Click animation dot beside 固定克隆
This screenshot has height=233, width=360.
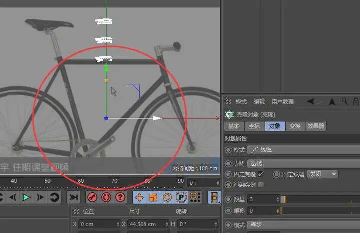pos(228,174)
